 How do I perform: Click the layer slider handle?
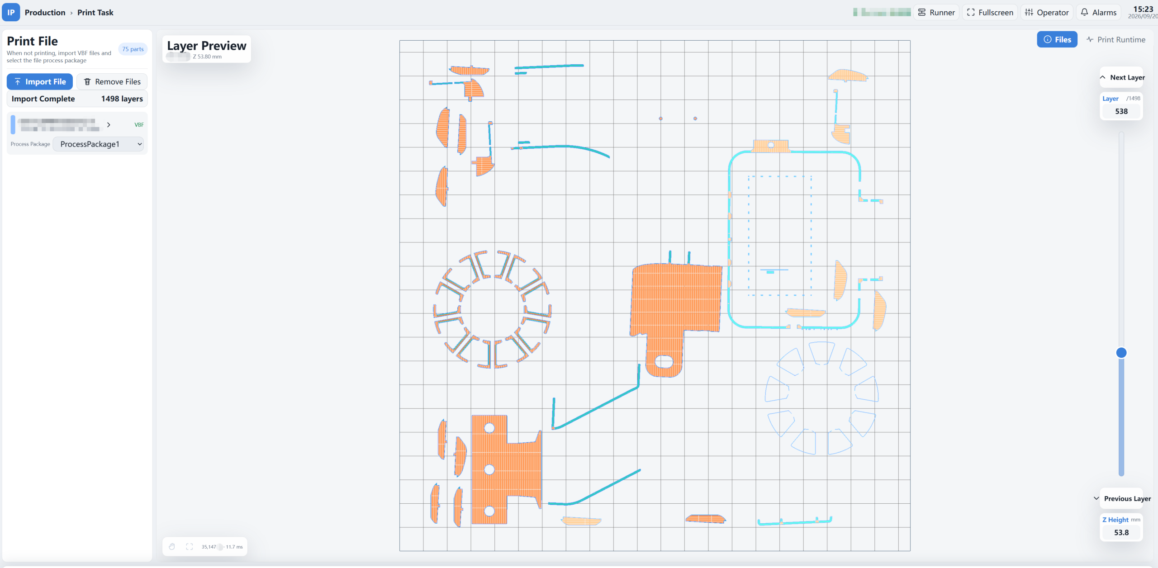click(x=1121, y=352)
